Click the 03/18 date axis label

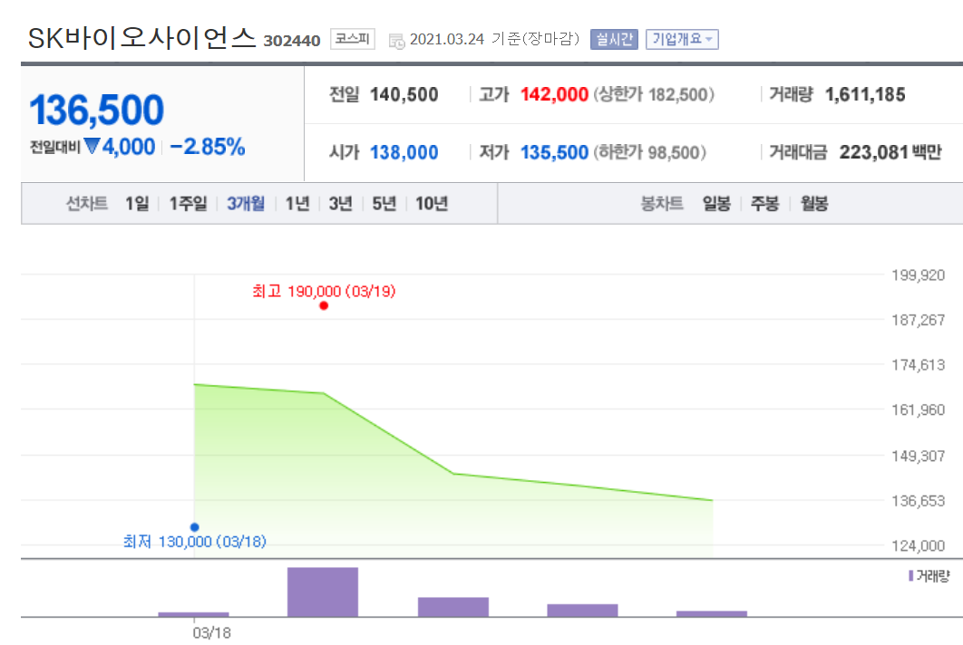(x=212, y=632)
